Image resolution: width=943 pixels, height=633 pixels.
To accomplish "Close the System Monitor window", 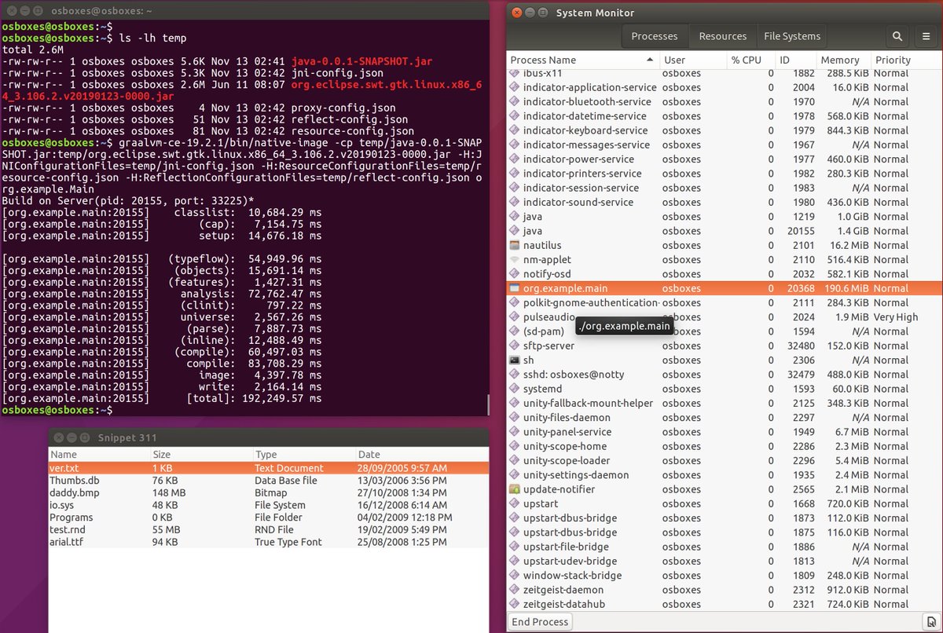I will click(x=516, y=13).
